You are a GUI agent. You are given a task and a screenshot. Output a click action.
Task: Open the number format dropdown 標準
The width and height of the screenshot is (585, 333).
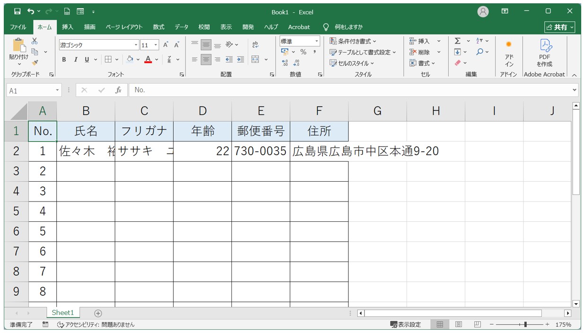tap(317, 42)
